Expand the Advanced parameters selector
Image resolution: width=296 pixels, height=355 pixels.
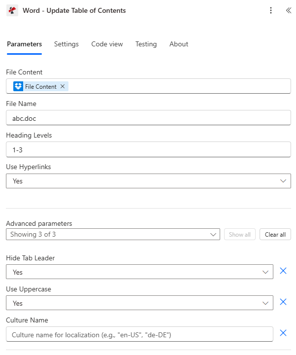point(113,234)
